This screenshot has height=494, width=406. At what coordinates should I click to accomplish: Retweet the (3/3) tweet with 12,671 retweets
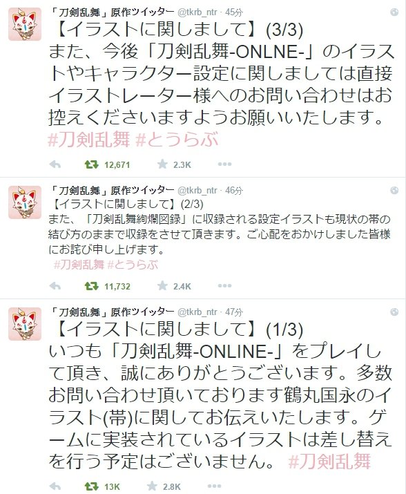tap(91, 164)
